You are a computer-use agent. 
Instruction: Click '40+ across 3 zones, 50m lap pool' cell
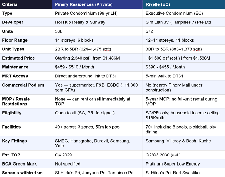[98, 129]
